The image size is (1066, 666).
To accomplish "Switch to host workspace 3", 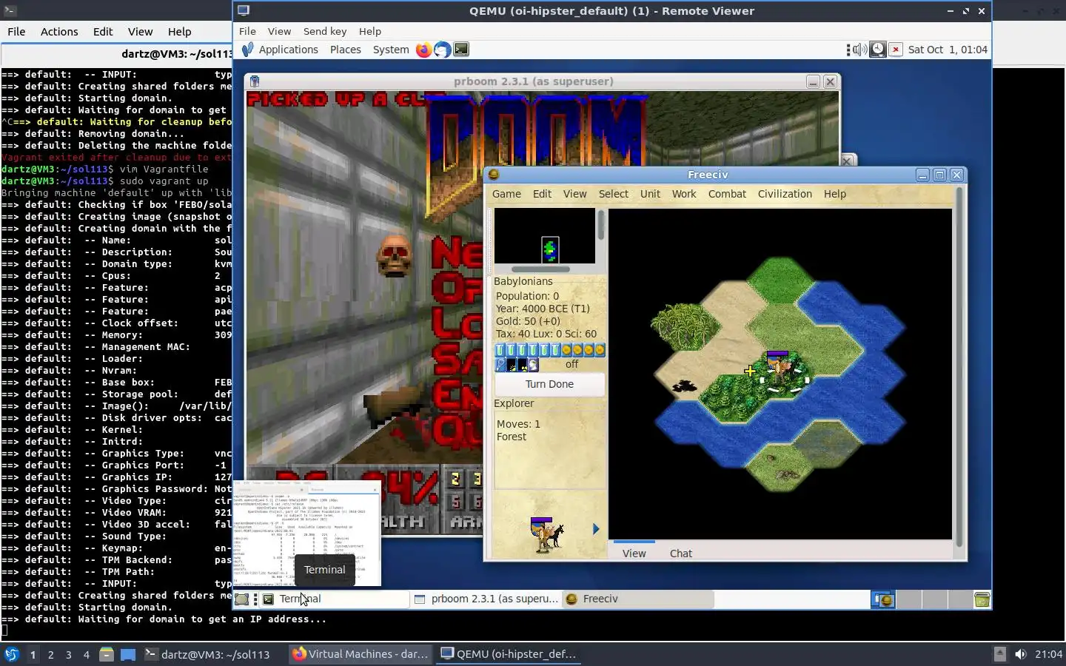I will [68, 654].
